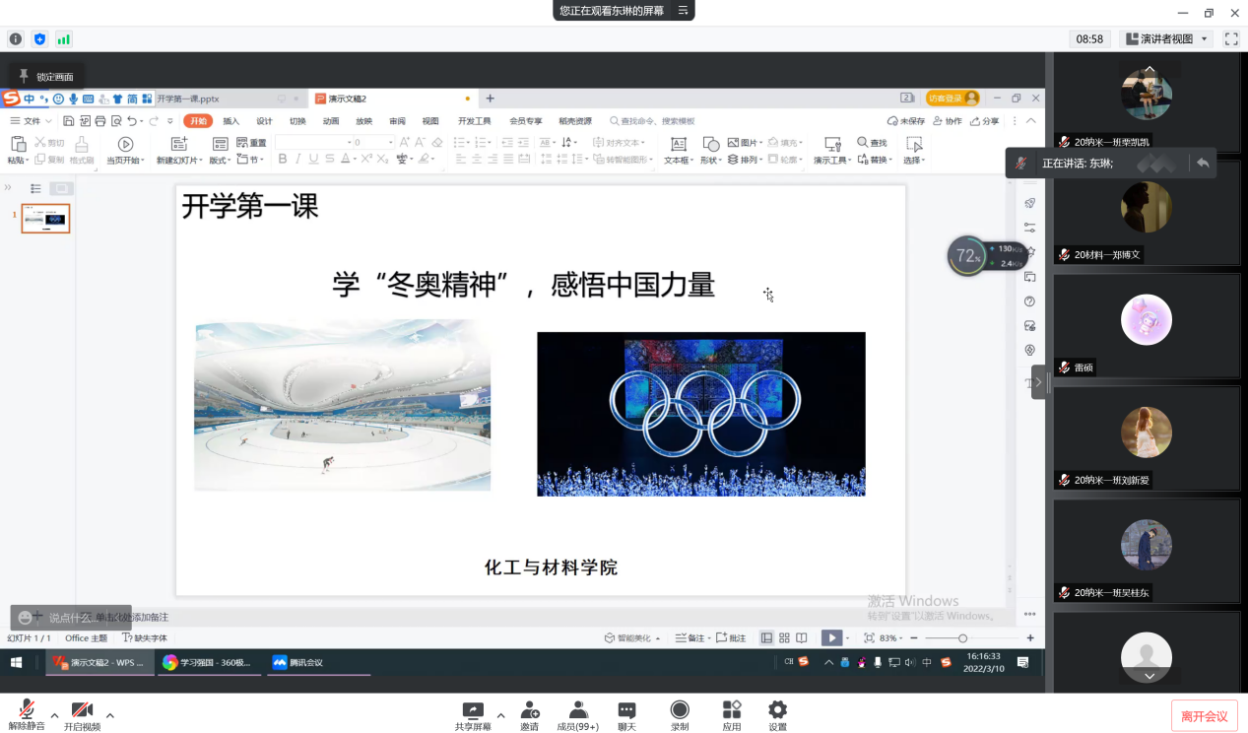The image size is (1248, 733).
Task: Pin the shared screen (锁定画面)
Action: tap(45, 76)
